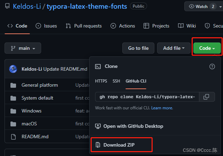Open the General platform folder

[40, 85]
